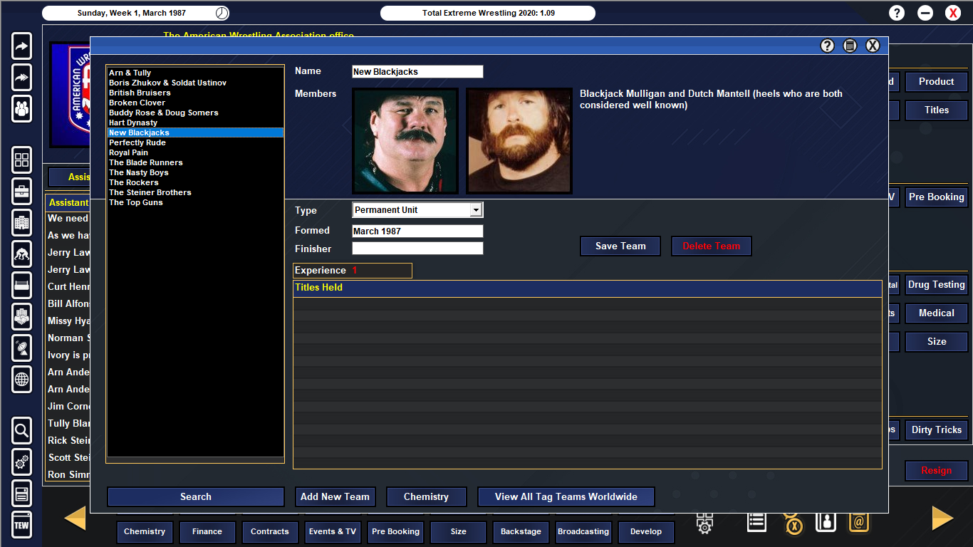Open the Type dropdown showing Permanent Unit
Image resolution: width=973 pixels, height=547 pixels.
417,210
